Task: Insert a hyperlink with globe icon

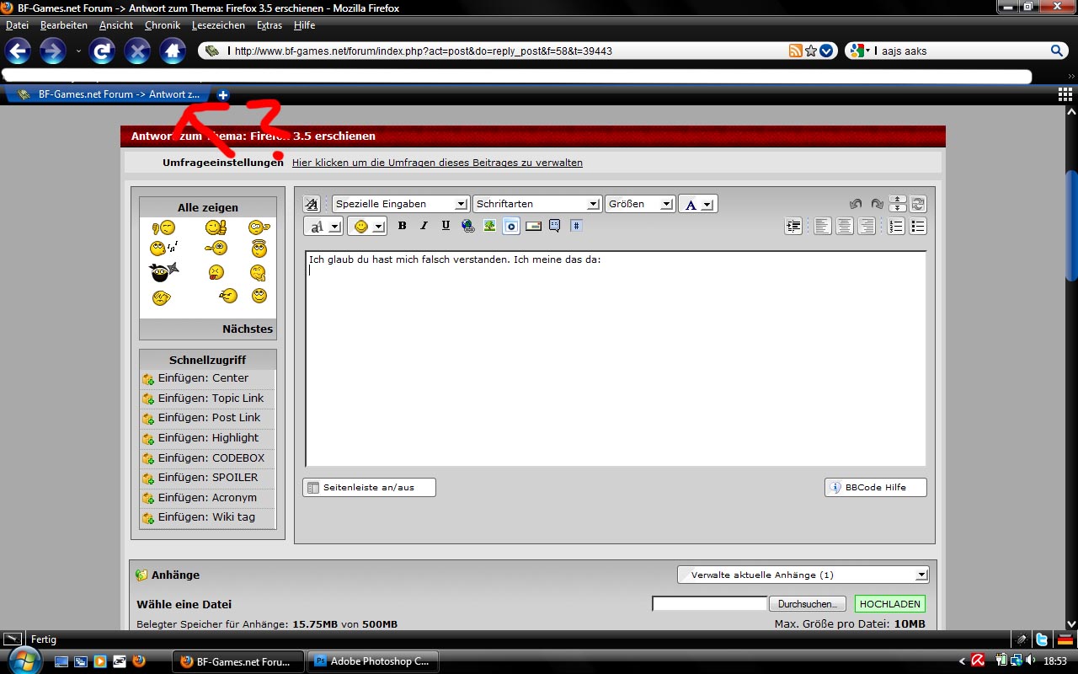Action: point(467,226)
